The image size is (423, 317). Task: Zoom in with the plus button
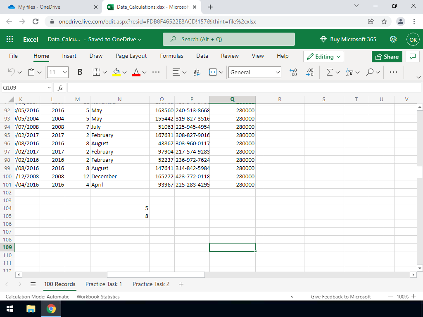click(414, 296)
